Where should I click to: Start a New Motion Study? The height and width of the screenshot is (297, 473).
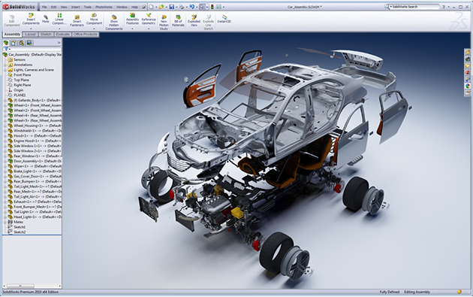[x=164, y=23]
